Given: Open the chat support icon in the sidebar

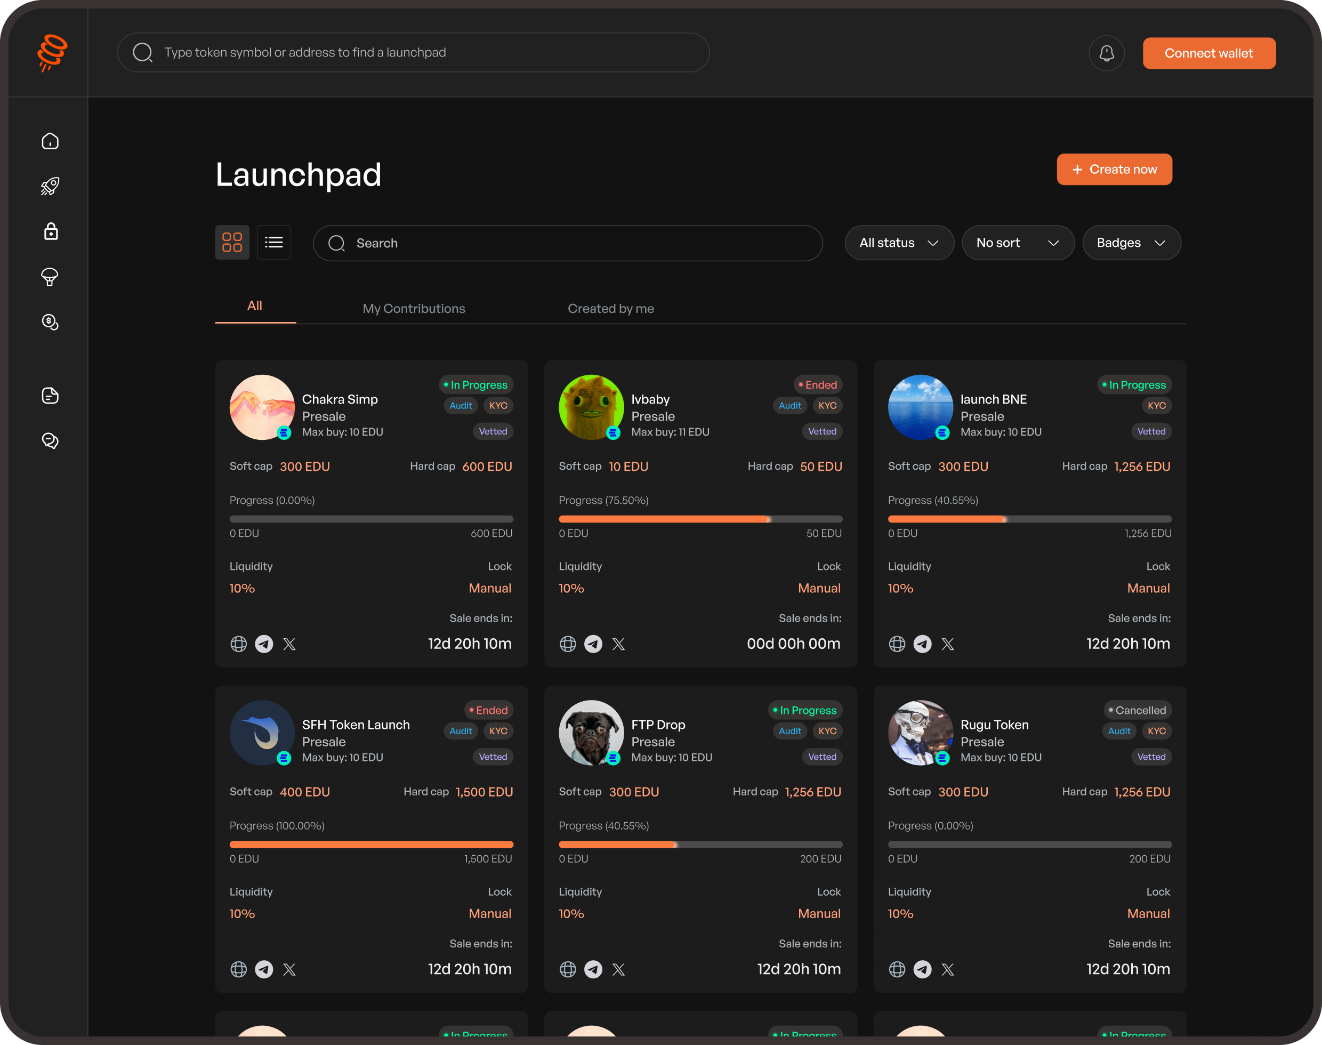Looking at the screenshot, I should pyautogui.click(x=50, y=440).
